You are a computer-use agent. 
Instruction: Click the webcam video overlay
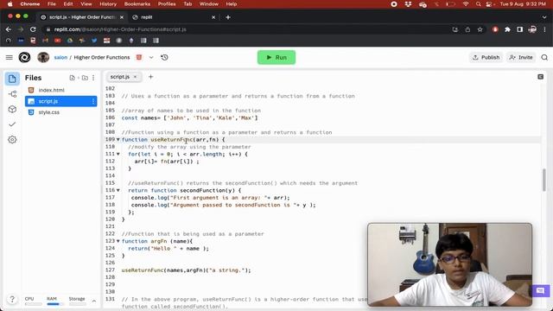[449, 264]
